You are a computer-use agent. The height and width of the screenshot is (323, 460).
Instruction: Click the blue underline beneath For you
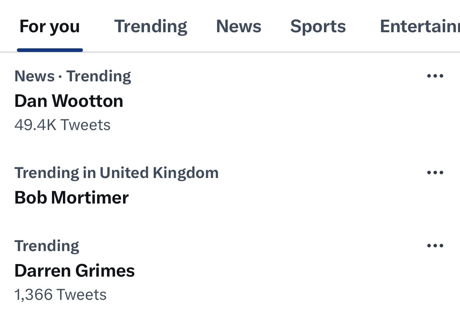[50, 50]
